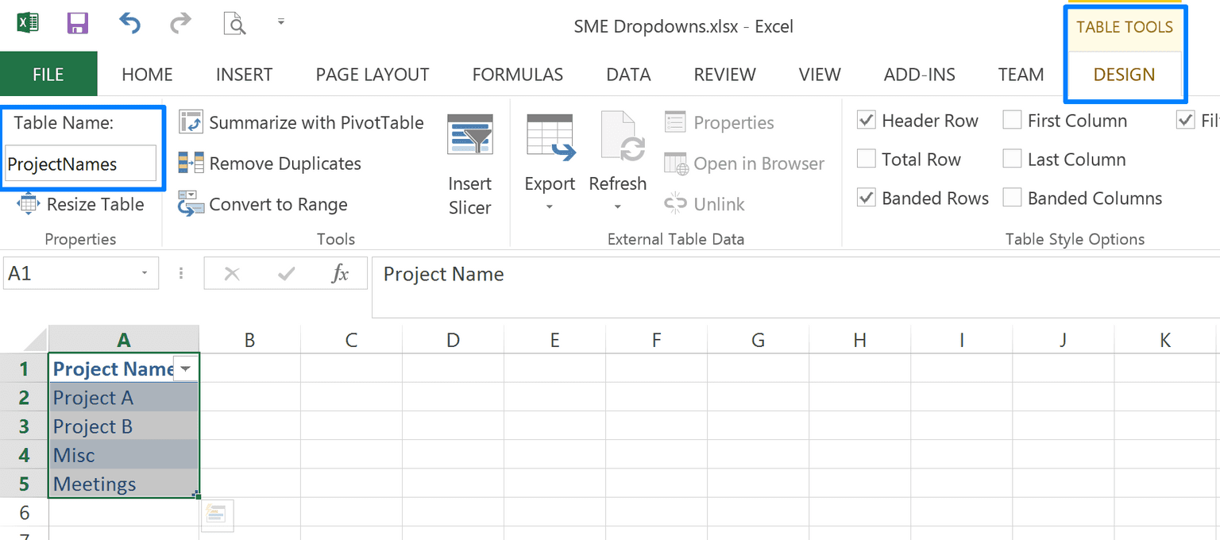The width and height of the screenshot is (1220, 540).
Task: Open the Project Name column filter dropdown
Action: tap(185, 368)
